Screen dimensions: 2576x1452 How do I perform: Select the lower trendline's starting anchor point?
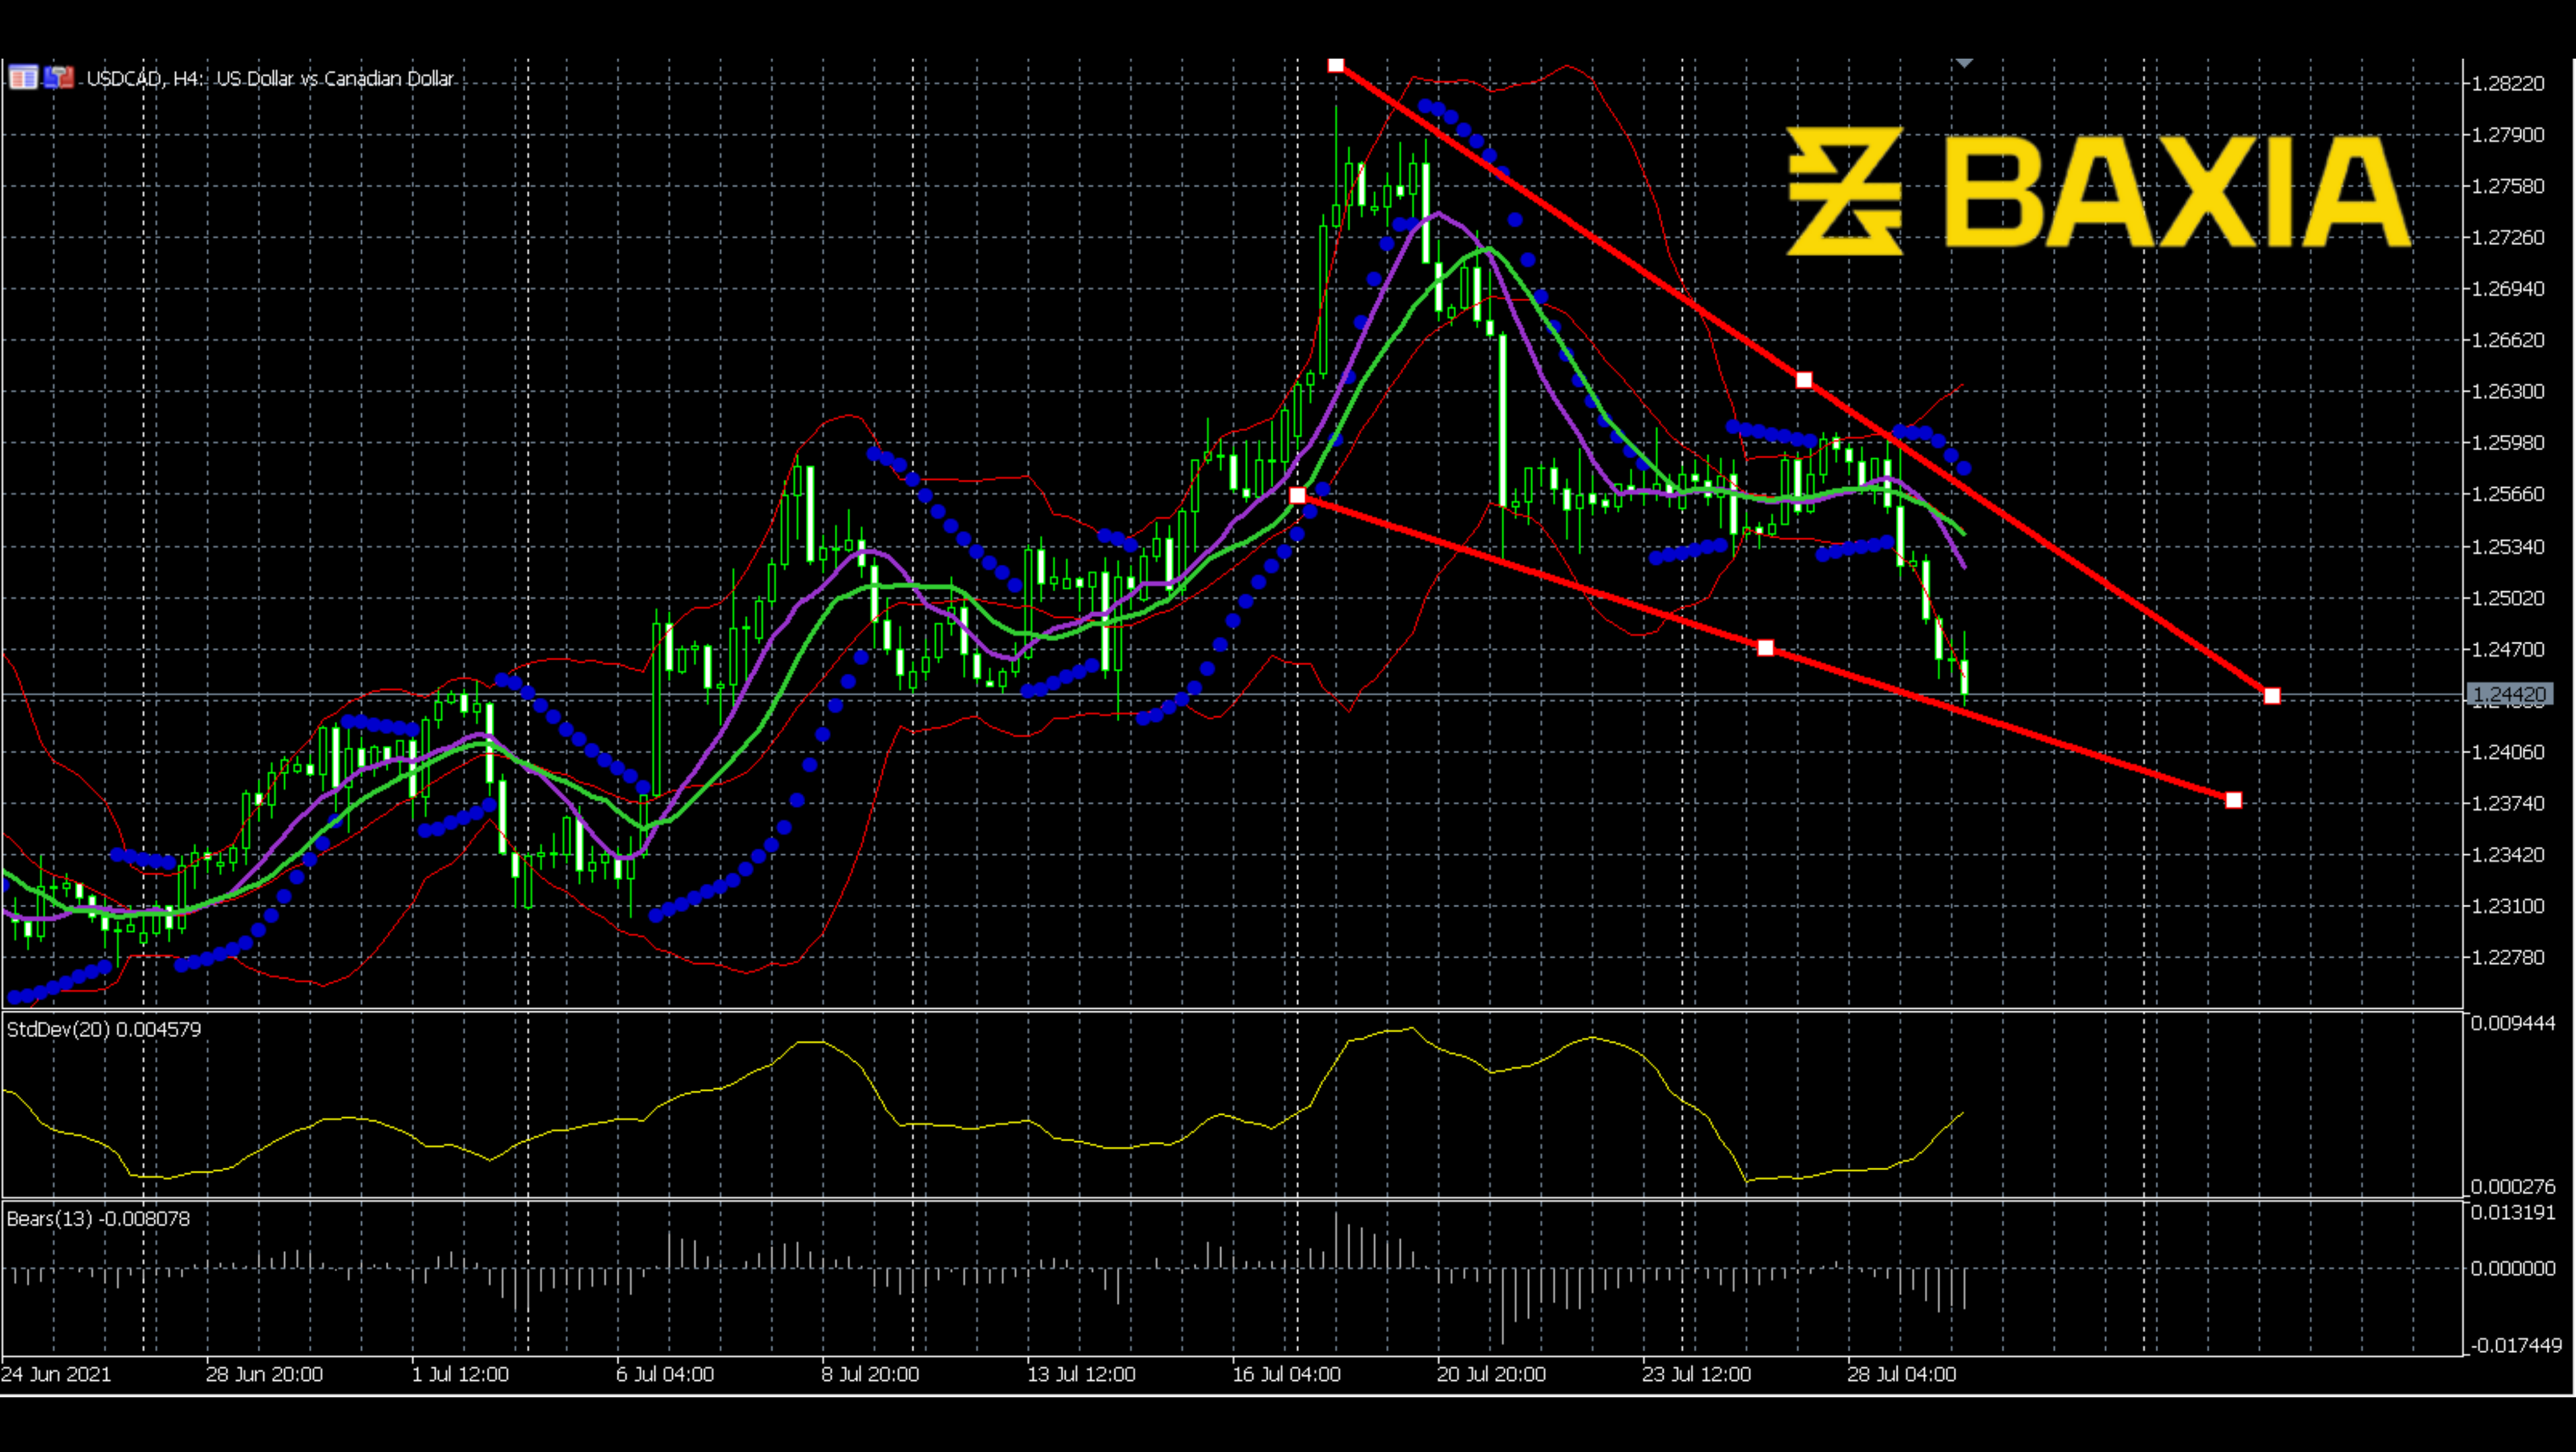pyautogui.click(x=1297, y=497)
